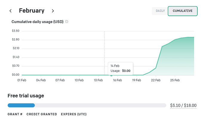
Task: Switch to the DAILY view
Action: [160, 11]
